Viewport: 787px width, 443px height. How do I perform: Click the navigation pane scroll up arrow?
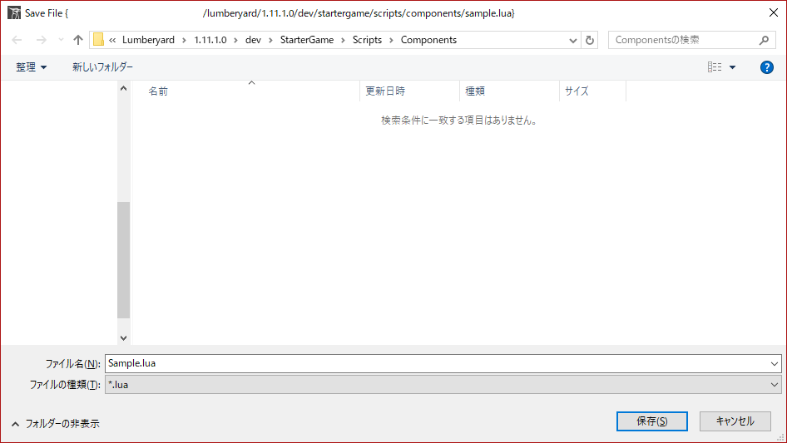click(x=123, y=88)
